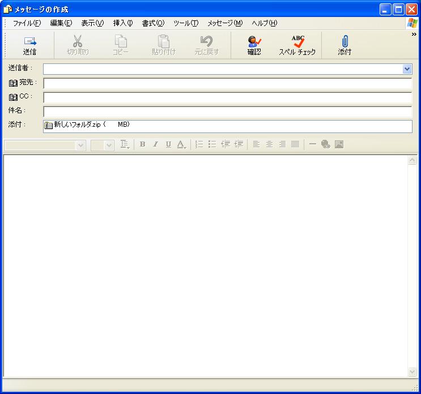Click the 貼り付け (Paste) clipboard icon

pyautogui.click(x=164, y=41)
